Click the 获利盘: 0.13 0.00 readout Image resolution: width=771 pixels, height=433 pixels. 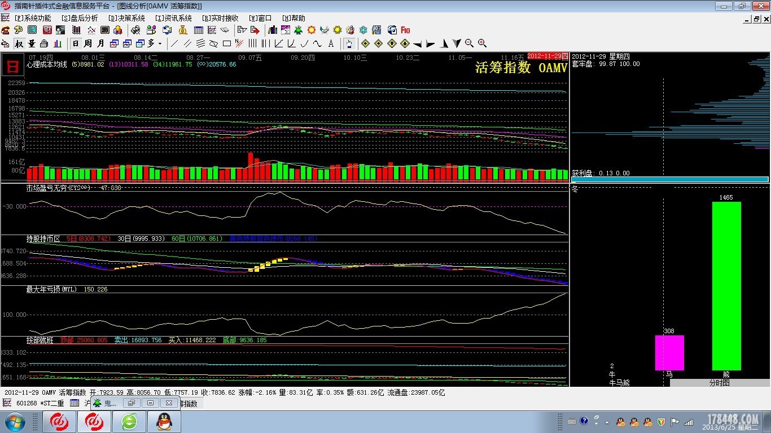click(601, 173)
